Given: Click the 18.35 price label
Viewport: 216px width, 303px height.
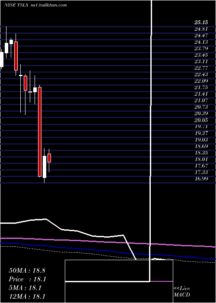Looking at the screenshot, I should pos(201,153).
